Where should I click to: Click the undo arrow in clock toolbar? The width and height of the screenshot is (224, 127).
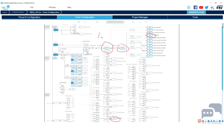pos(79,22)
